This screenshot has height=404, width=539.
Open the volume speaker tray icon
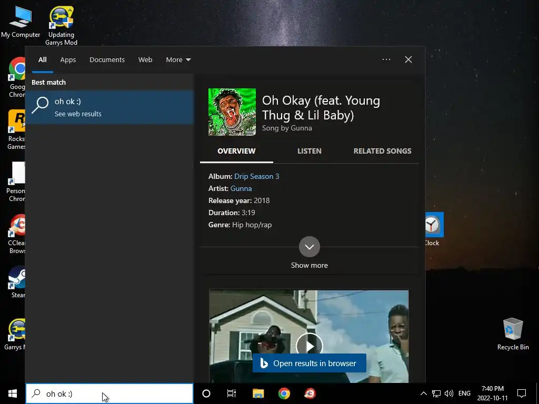[448, 393]
